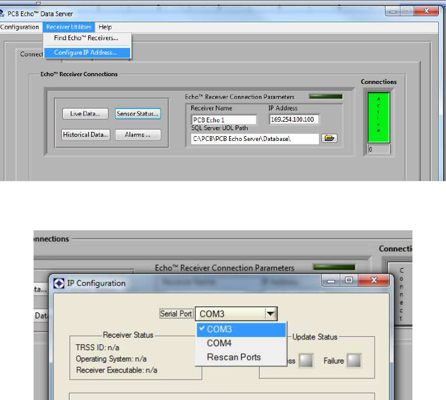Screen dimensions: 446x400
Task: Click the green Active connection indicator
Action: pos(378,117)
